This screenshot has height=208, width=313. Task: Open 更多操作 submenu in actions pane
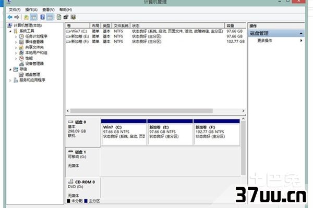[276, 41]
